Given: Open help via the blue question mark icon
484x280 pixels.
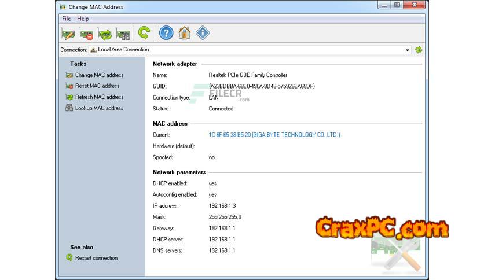Looking at the screenshot, I should tap(166, 33).
